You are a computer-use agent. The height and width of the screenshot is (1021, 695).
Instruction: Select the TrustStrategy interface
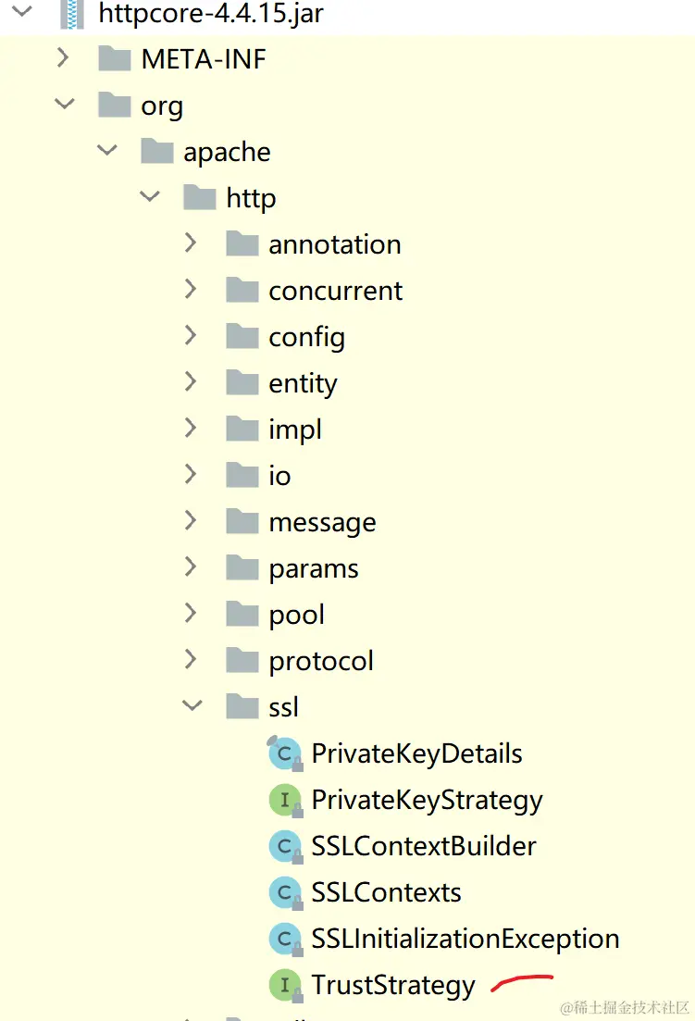click(x=392, y=986)
